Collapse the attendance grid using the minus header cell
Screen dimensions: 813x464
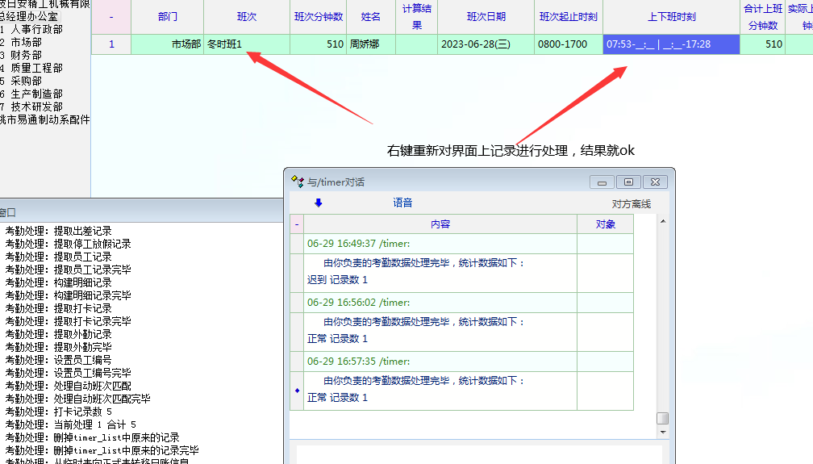tap(111, 17)
